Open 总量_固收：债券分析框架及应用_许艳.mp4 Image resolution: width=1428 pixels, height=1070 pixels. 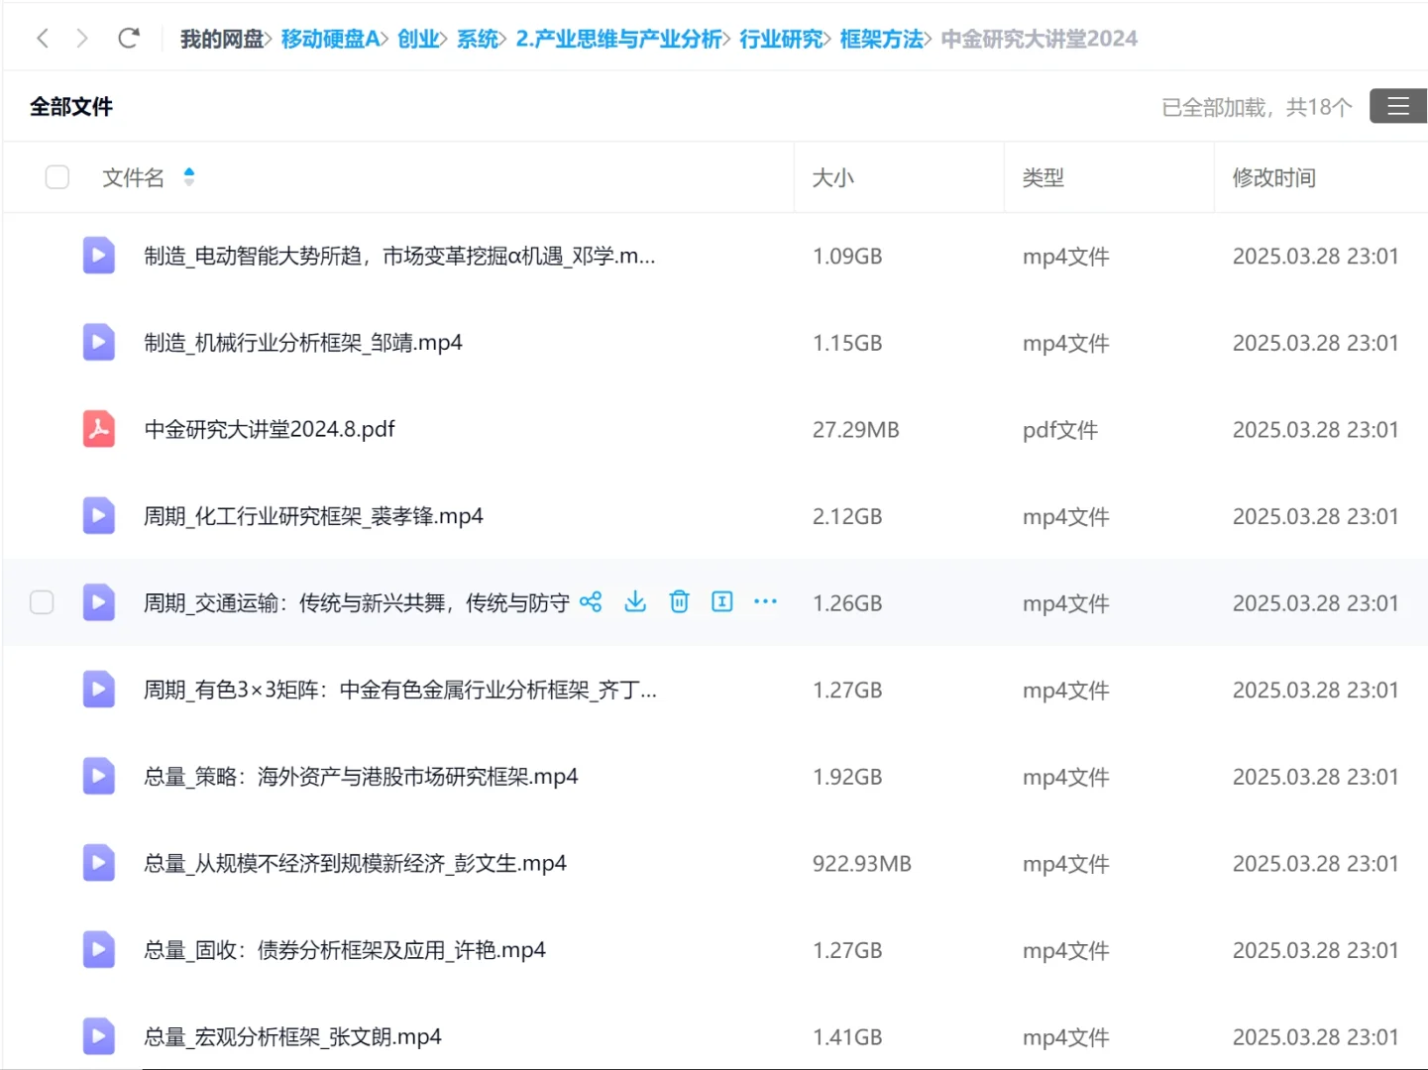tap(345, 950)
